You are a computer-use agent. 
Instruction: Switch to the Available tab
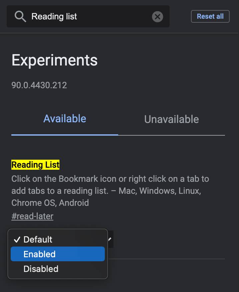click(65, 119)
